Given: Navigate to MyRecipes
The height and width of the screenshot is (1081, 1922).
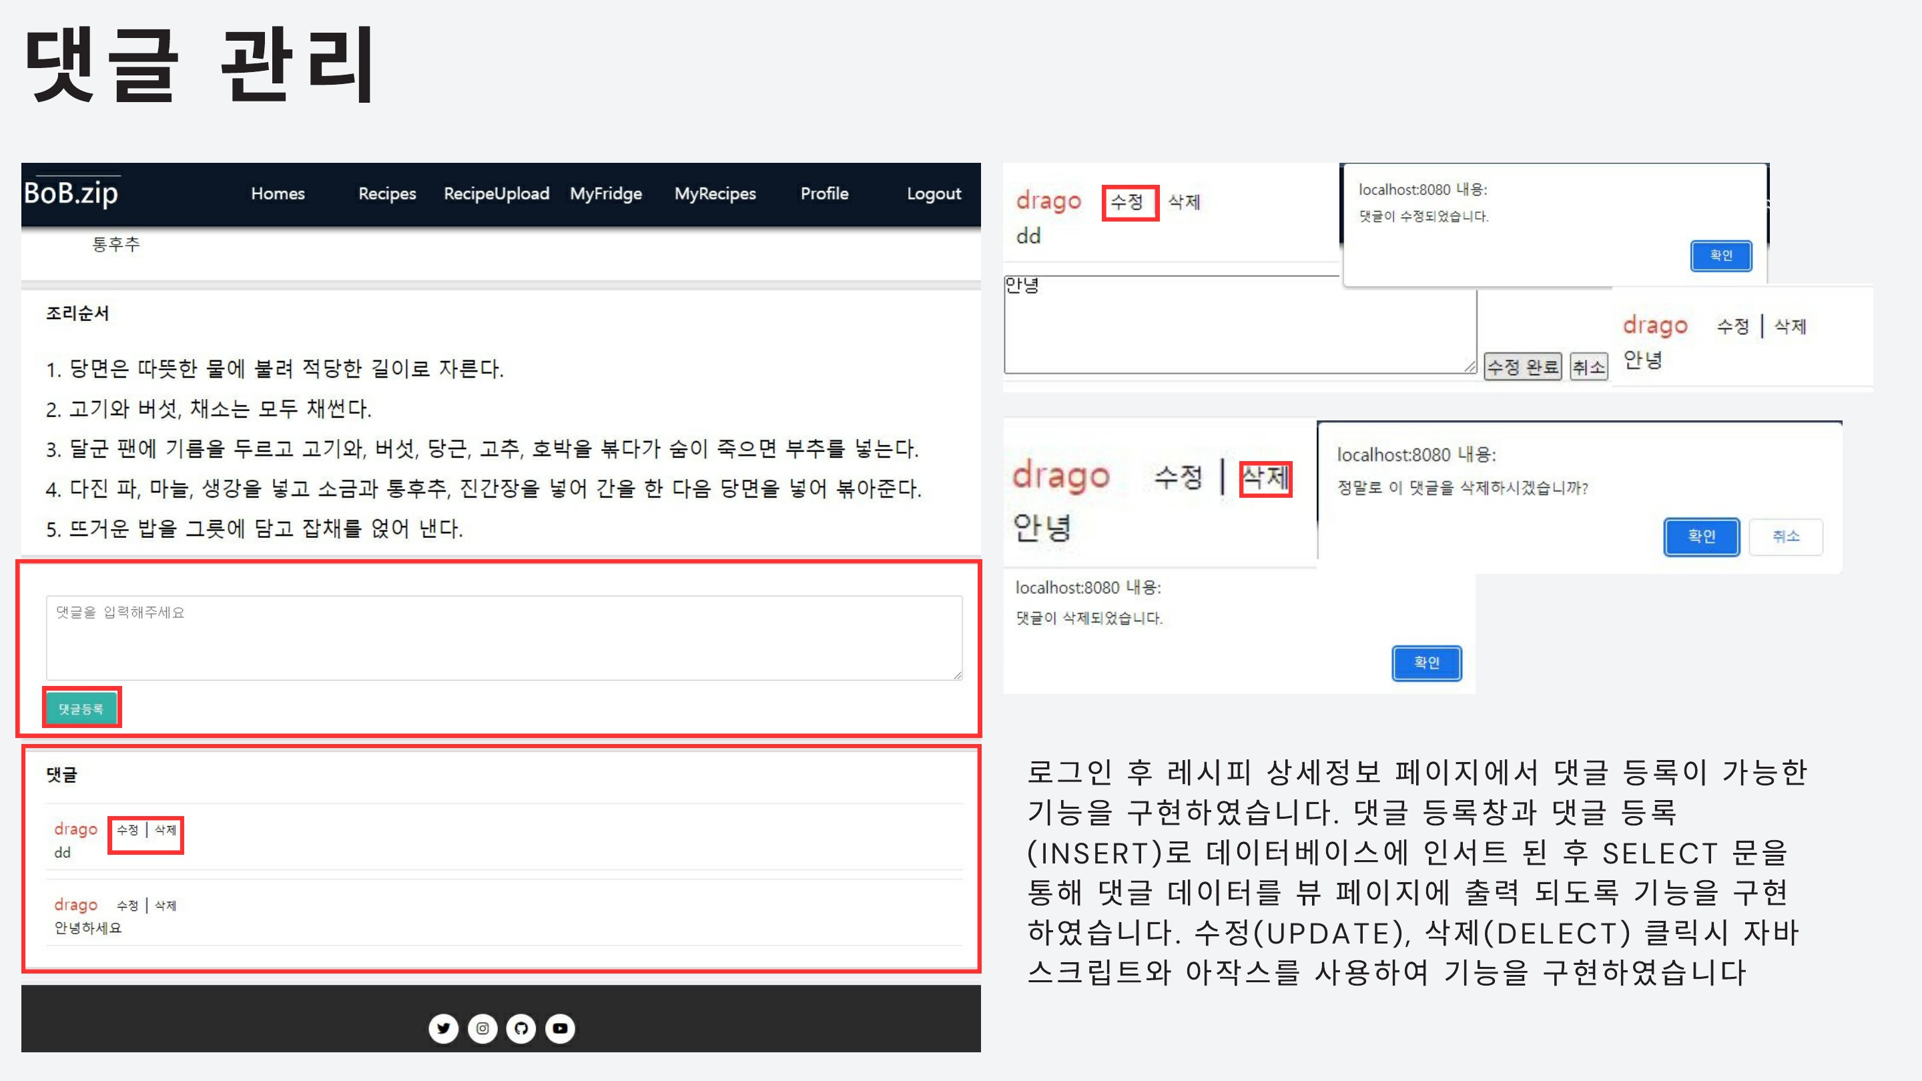Looking at the screenshot, I should coord(715,194).
